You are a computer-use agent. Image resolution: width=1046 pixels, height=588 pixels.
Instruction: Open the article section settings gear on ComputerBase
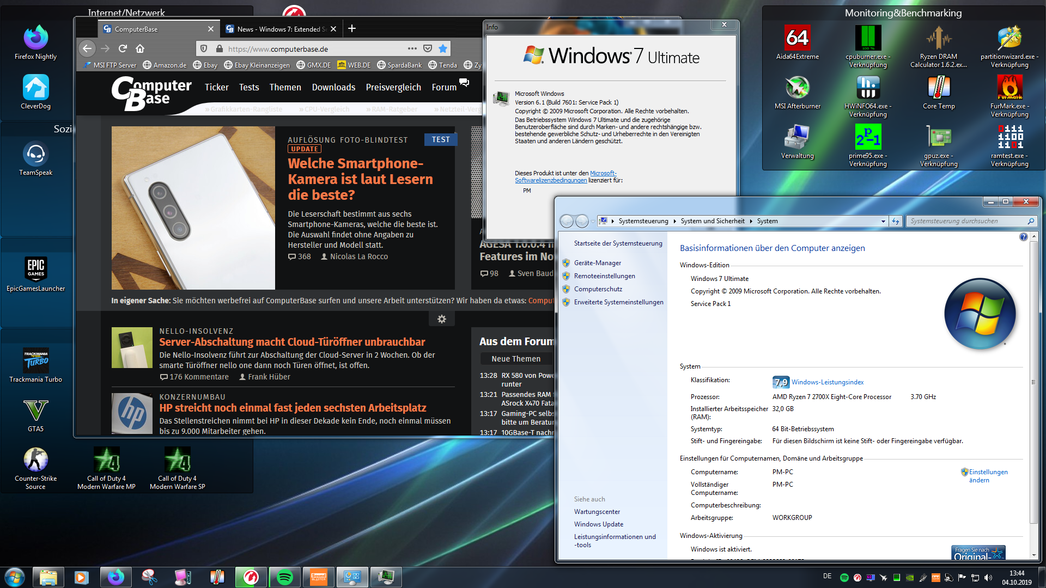pyautogui.click(x=441, y=318)
